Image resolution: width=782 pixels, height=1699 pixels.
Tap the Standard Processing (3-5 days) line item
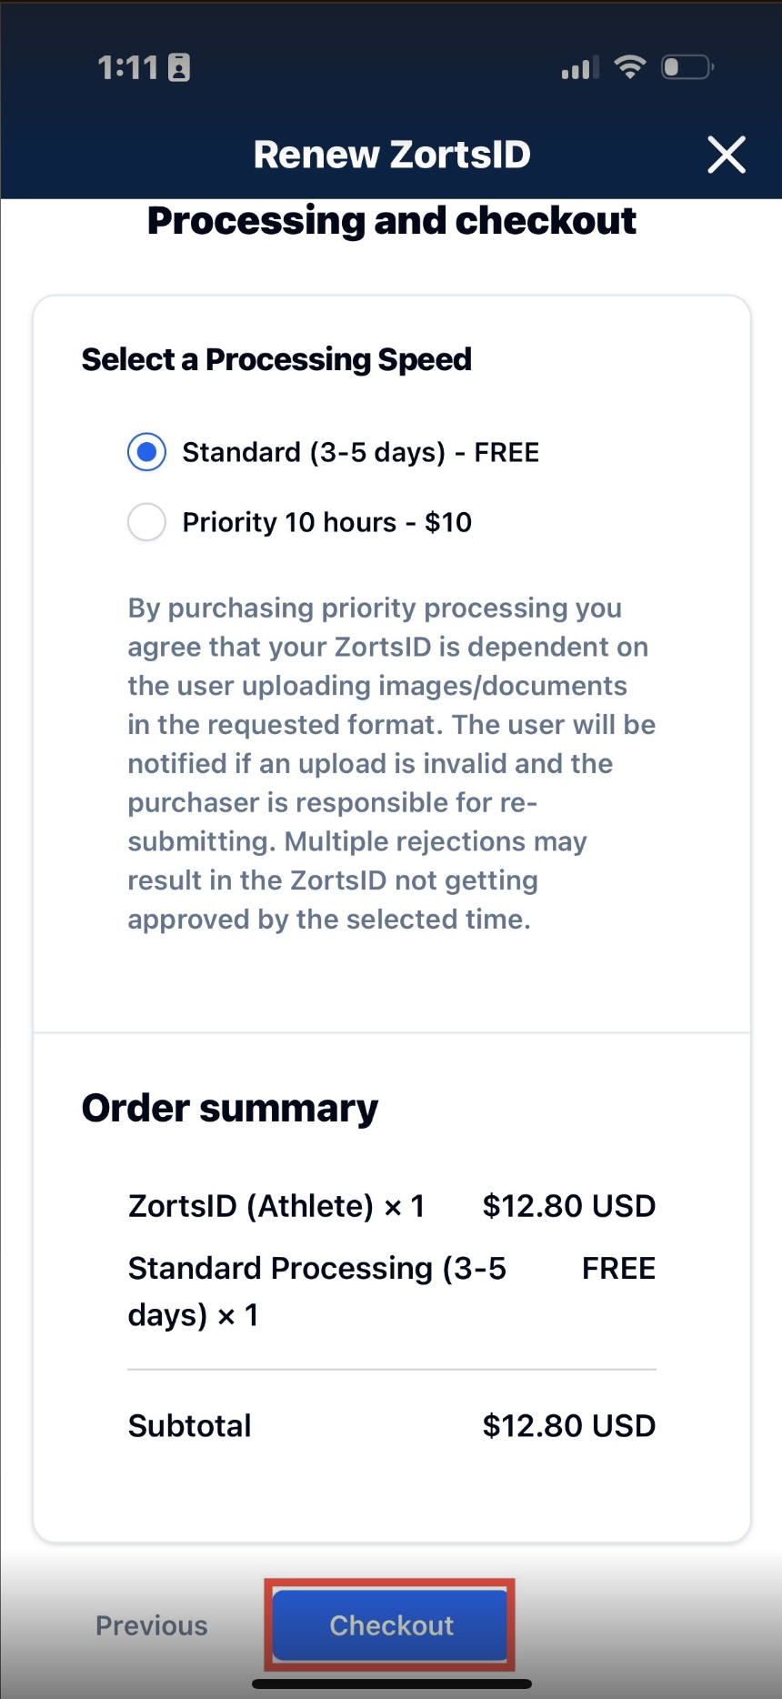pyautogui.click(x=316, y=1291)
